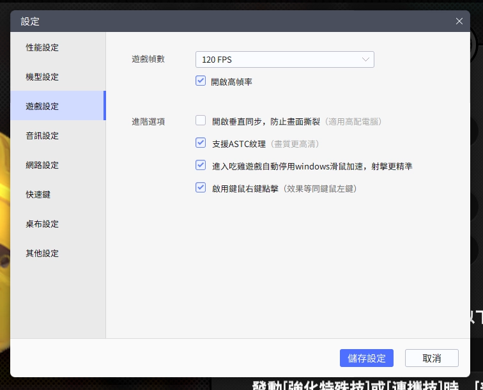Enable 開啟垂直同步 vertical sync checkbox
Screen dimensions: 483x390
click(x=201, y=120)
